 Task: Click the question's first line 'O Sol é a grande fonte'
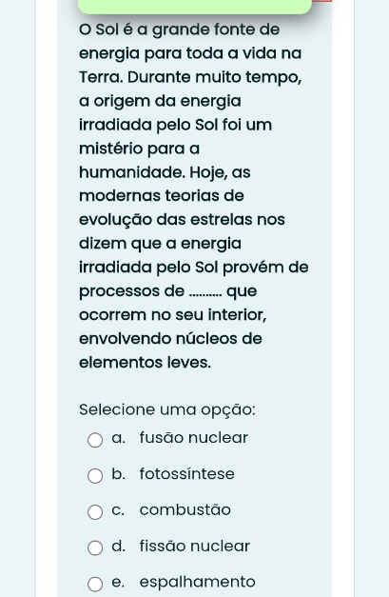(167, 30)
